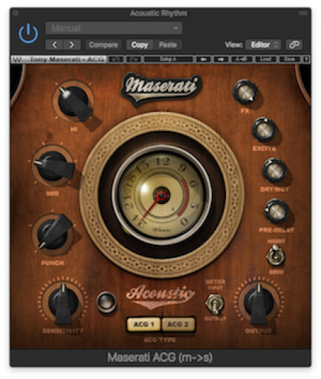The image size is (321, 379).
Task: Open the Manual preset dropdown
Action: (114, 28)
